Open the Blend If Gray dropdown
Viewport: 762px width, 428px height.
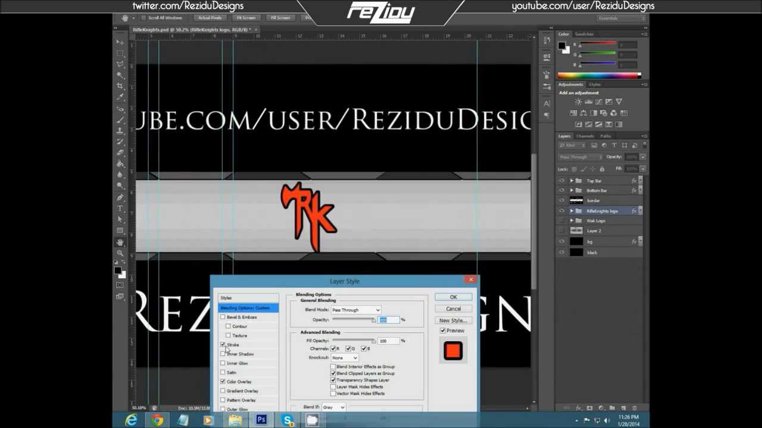coord(333,407)
